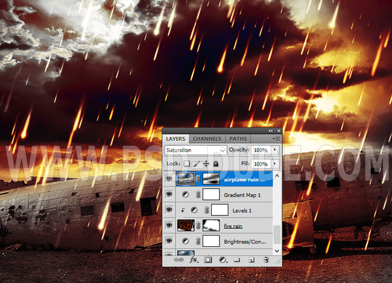Click the link layers icon

pyautogui.click(x=179, y=260)
